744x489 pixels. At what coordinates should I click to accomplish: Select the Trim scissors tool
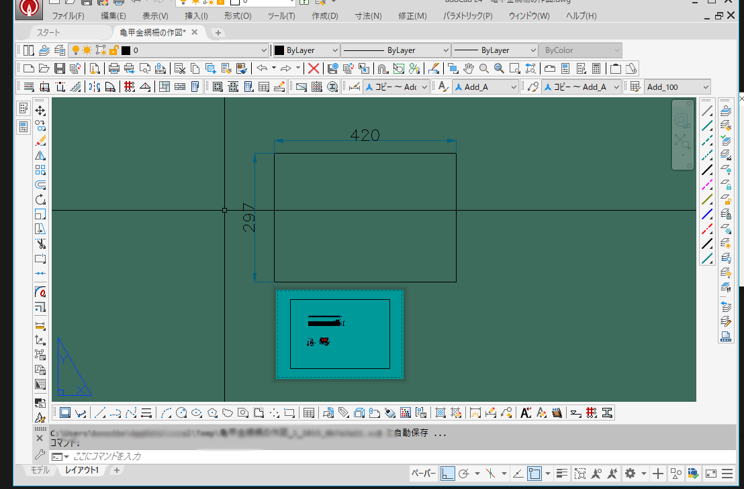click(40, 244)
